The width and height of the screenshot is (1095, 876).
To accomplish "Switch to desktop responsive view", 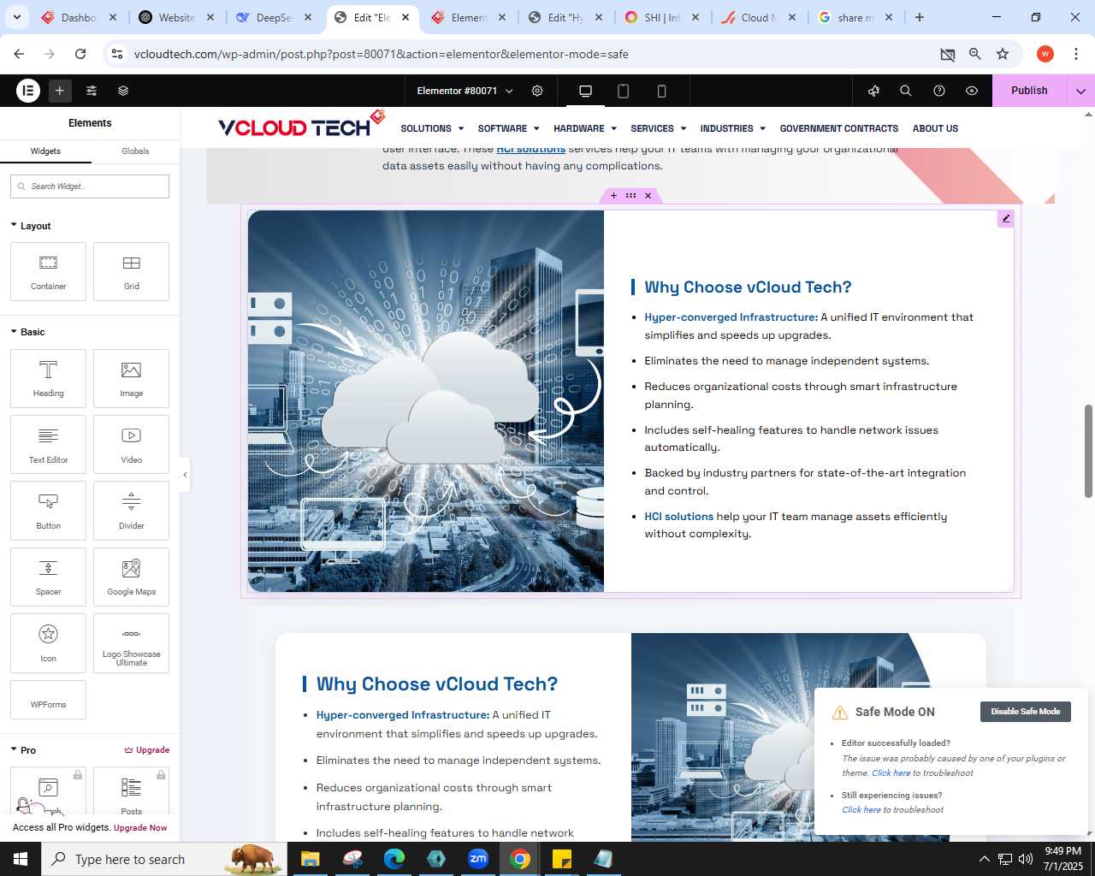I will click(585, 91).
